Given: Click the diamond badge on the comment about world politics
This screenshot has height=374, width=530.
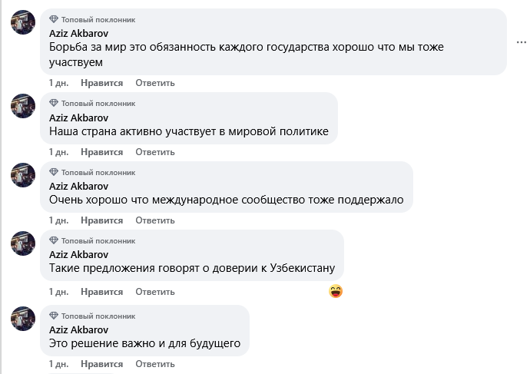Looking at the screenshot, I should (54, 103).
